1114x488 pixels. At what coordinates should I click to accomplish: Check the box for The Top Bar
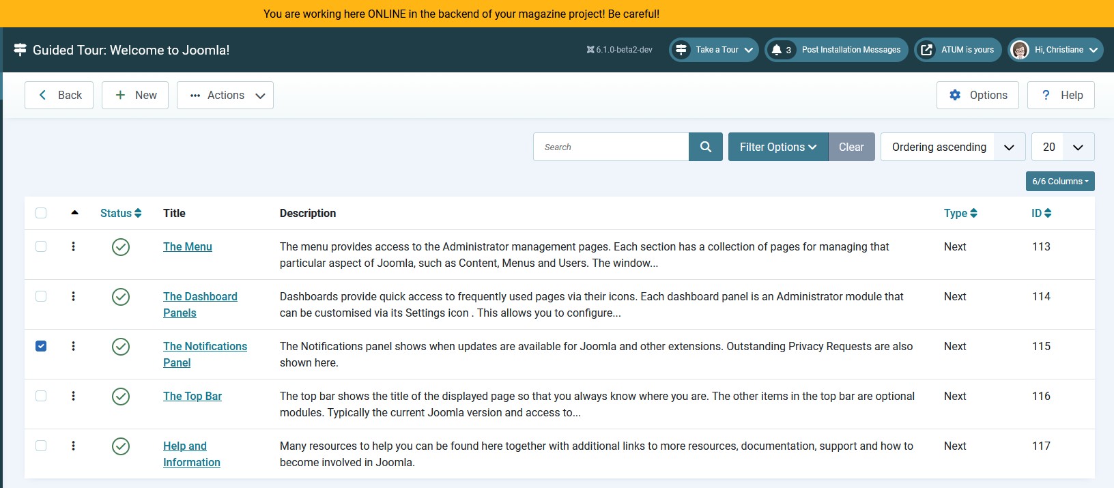tap(41, 396)
